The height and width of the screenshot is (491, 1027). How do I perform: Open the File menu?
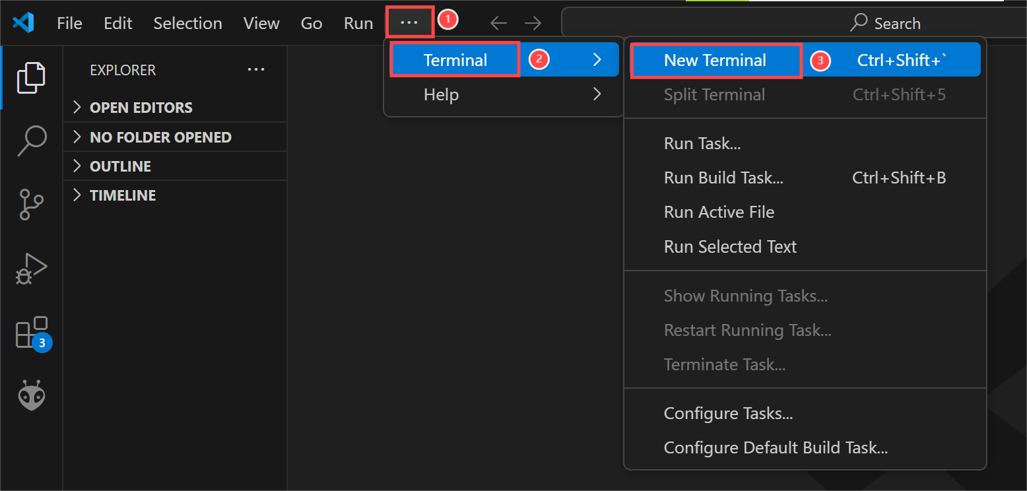pos(69,23)
